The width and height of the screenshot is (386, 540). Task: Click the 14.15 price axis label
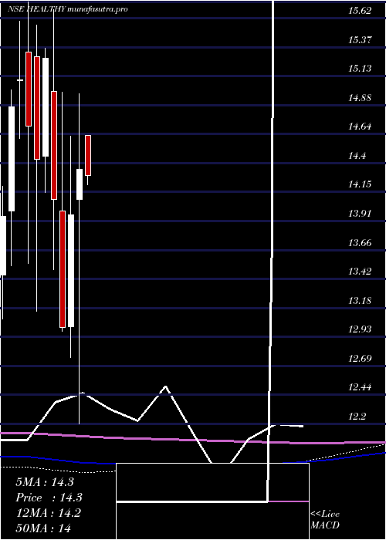[x=360, y=184]
